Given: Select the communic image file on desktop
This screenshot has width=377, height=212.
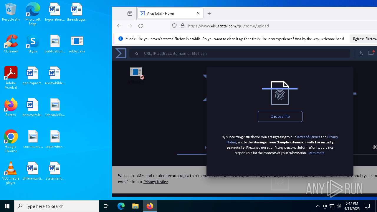Looking at the screenshot, I should (x=33, y=140).
